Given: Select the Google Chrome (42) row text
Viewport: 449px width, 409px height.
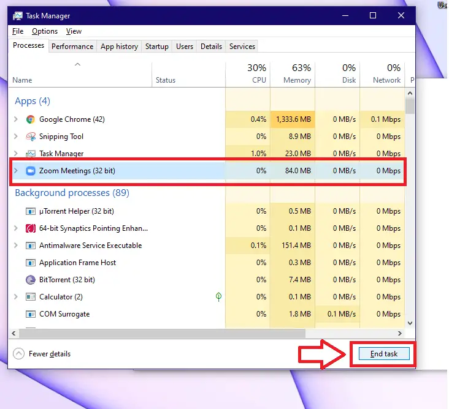Looking at the screenshot, I should click(72, 119).
